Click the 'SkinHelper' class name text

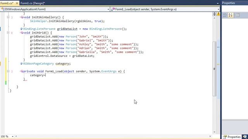tap(38, 21)
